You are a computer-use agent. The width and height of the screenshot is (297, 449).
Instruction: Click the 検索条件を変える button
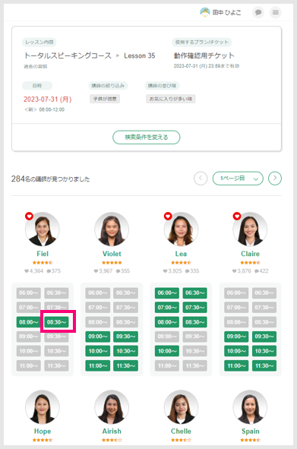point(147,138)
